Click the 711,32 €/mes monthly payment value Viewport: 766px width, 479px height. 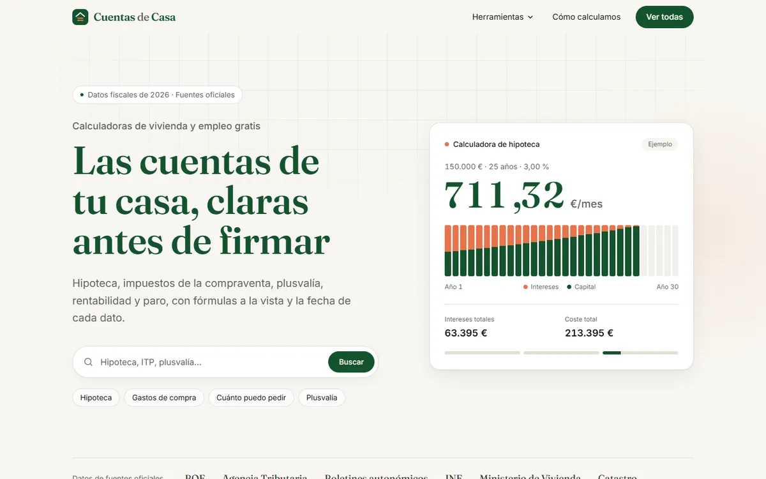(523, 195)
